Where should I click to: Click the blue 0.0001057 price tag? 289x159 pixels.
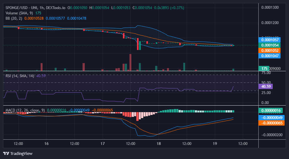[270, 40]
